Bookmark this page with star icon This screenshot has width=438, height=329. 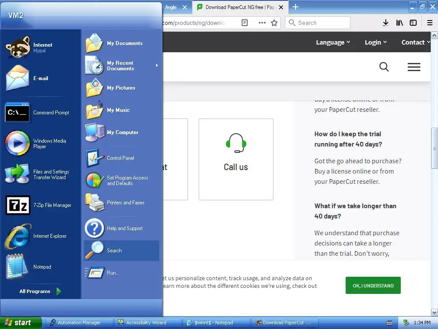tap(274, 23)
